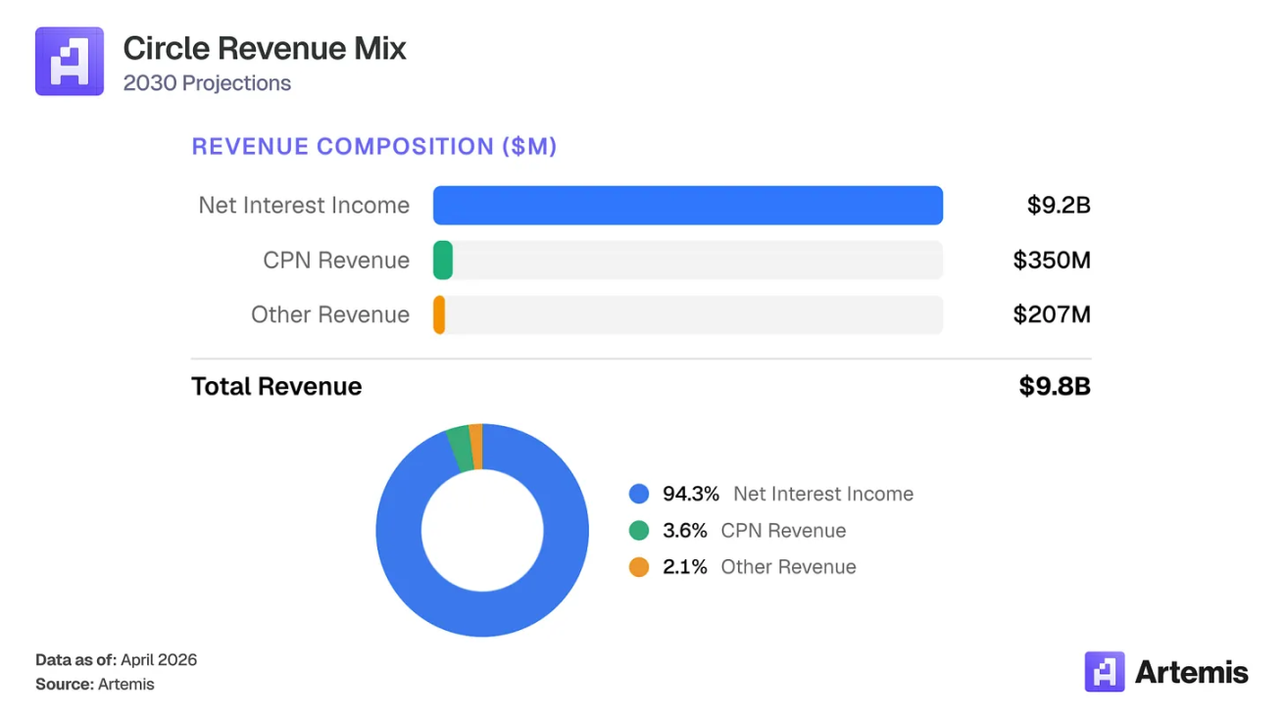Viewport: 1284px width, 719px height.
Task: Click the $207M value label
Action: [1052, 315]
